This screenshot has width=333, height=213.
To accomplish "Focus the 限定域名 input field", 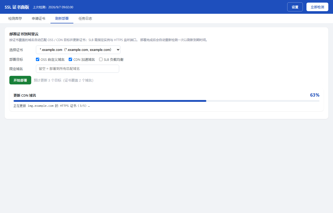I will pos(78,69).
